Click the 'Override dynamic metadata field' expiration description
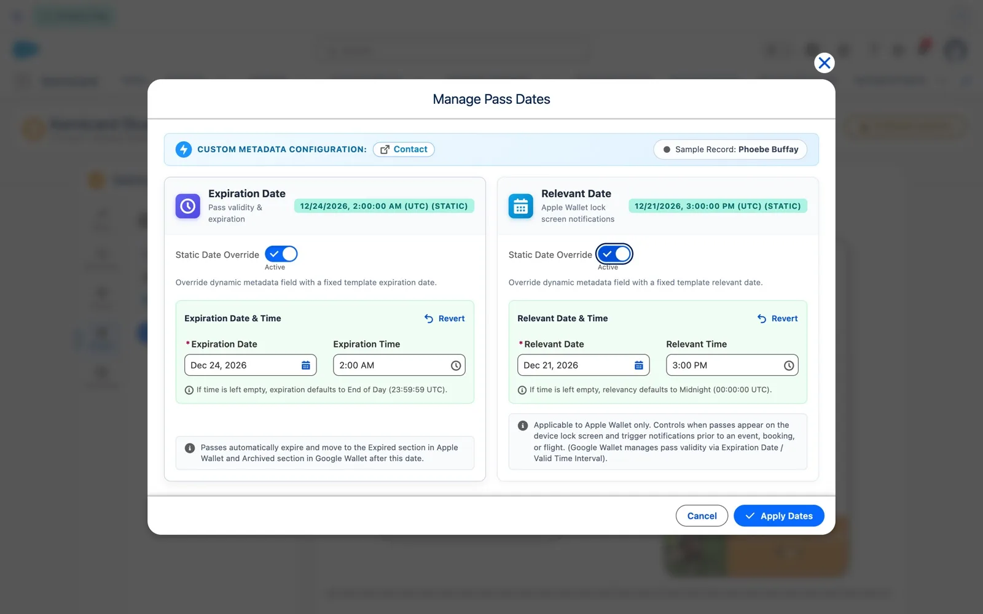 (x=306, y=282)
